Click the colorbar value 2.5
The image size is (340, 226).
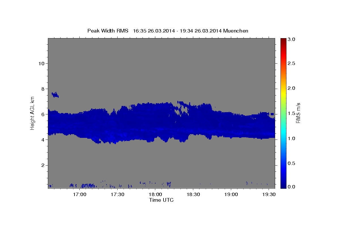point(292,63)
